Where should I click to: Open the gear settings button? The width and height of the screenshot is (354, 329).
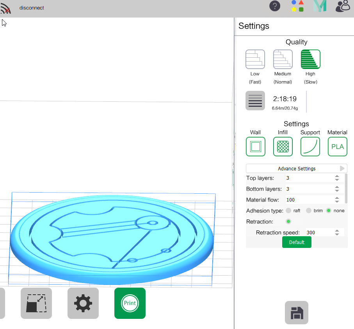(83, 303)
